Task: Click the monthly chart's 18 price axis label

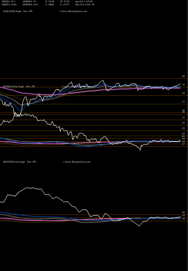Action: point(183,219)
